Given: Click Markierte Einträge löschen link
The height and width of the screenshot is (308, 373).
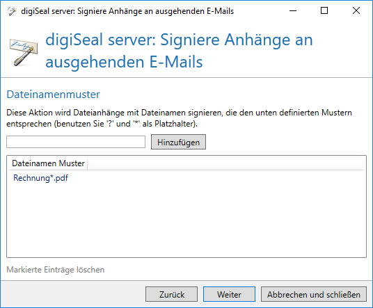Looking at the screenshot, I should (56, 270).
